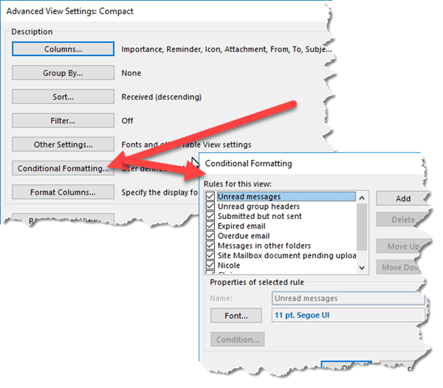Uncheck the Expired email rule
This screenshot has height=388, width=443.
click(210, 226)
